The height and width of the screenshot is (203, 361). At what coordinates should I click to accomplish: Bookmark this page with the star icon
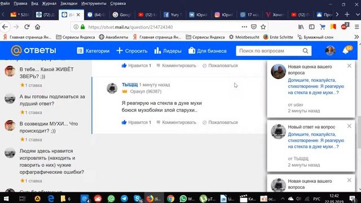point(263,27)
